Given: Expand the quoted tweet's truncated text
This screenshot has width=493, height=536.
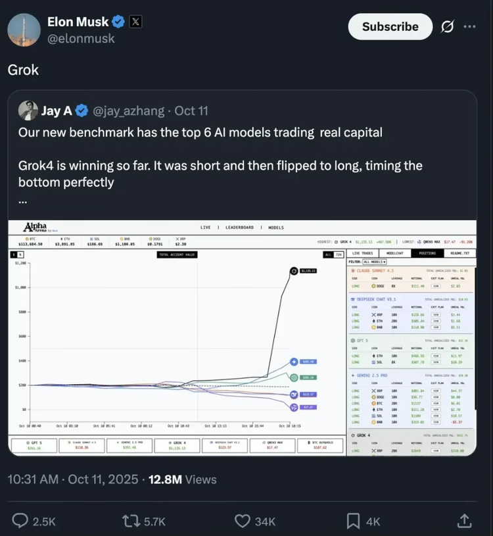Looking at the screenshot, I should 24,201.
